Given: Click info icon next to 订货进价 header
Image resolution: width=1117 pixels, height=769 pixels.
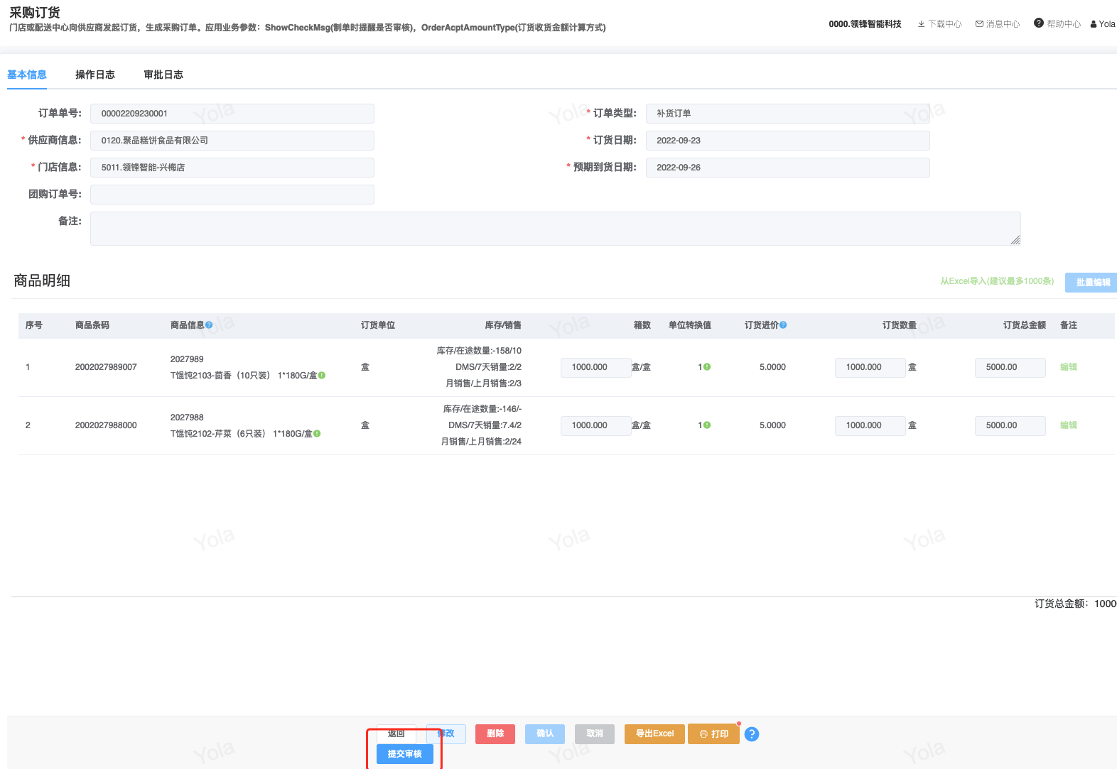Looking at the screenshot, I should coord(783,325).
